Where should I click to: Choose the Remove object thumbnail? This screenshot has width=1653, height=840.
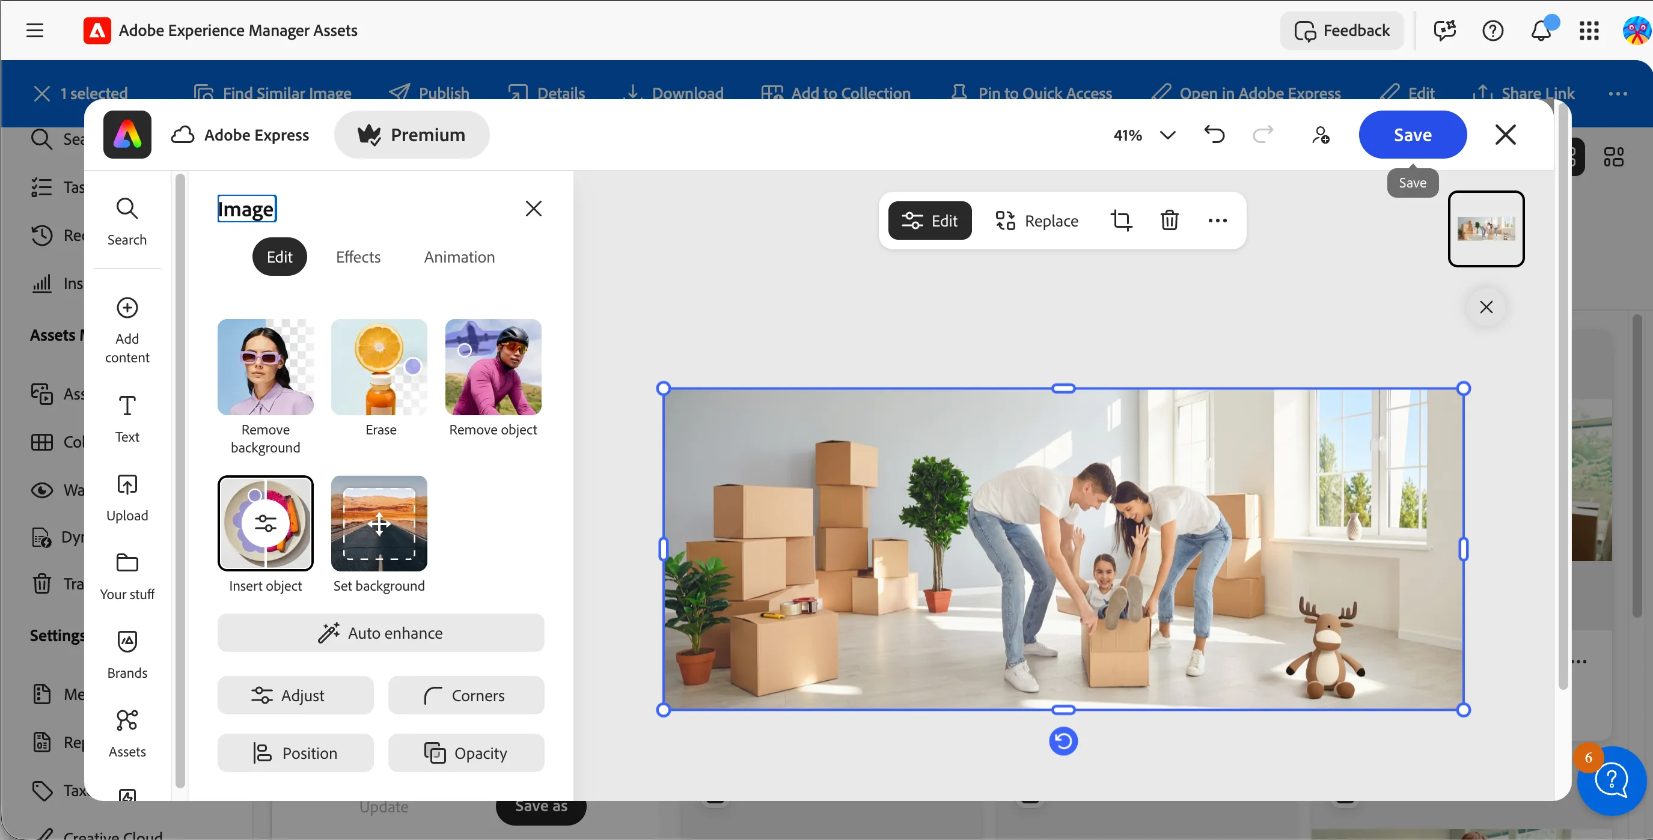(x=493, y=367)
